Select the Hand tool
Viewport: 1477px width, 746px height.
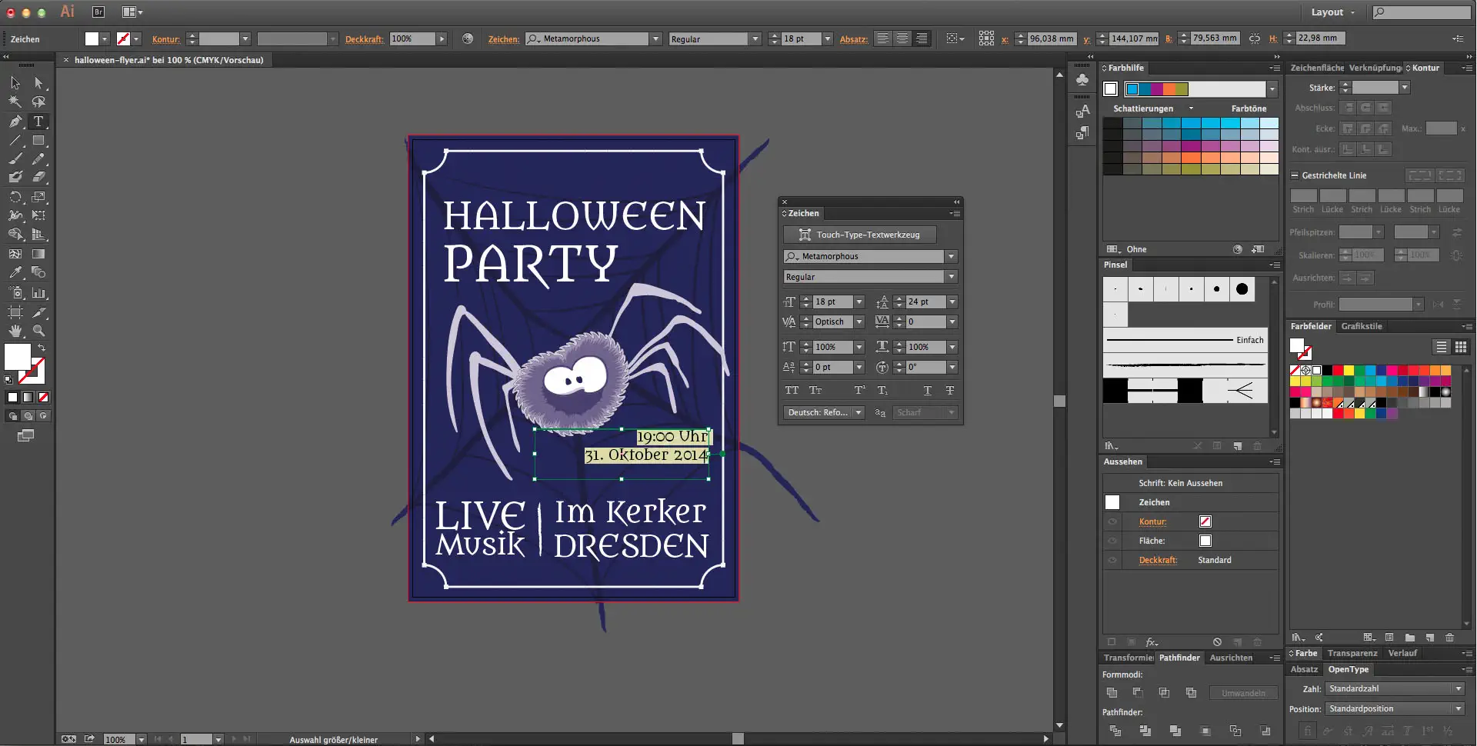pyautogui.click(x=15, y=331)
